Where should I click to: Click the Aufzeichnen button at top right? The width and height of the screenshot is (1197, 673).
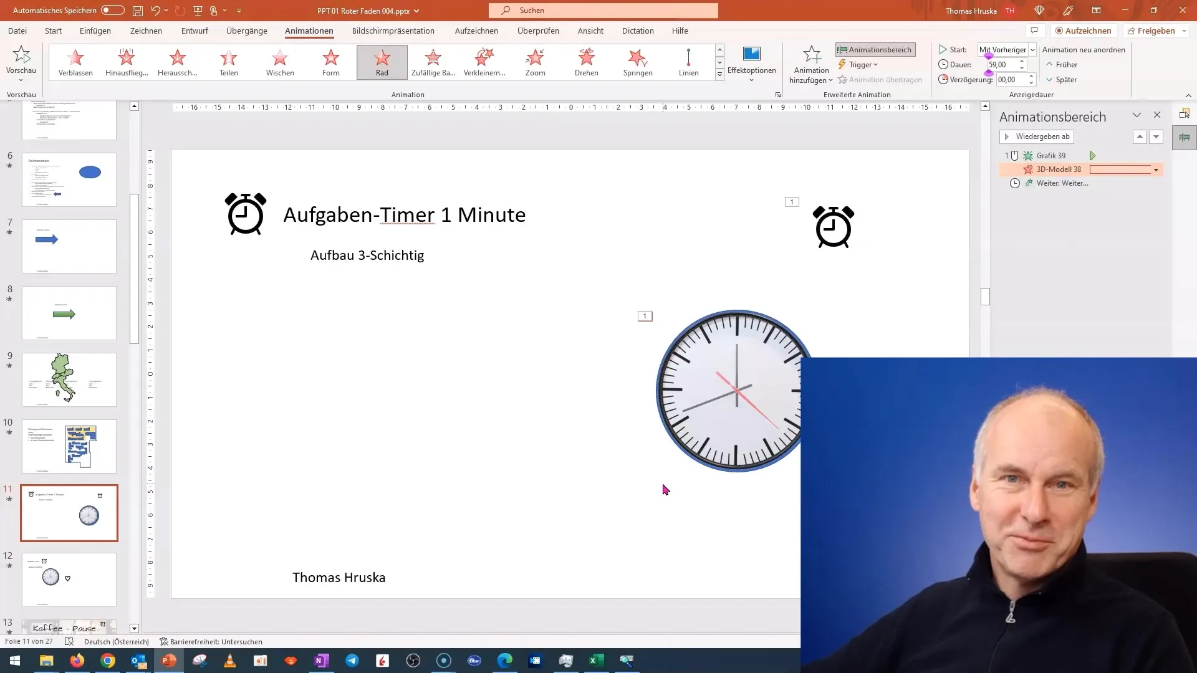(1084, 31)
